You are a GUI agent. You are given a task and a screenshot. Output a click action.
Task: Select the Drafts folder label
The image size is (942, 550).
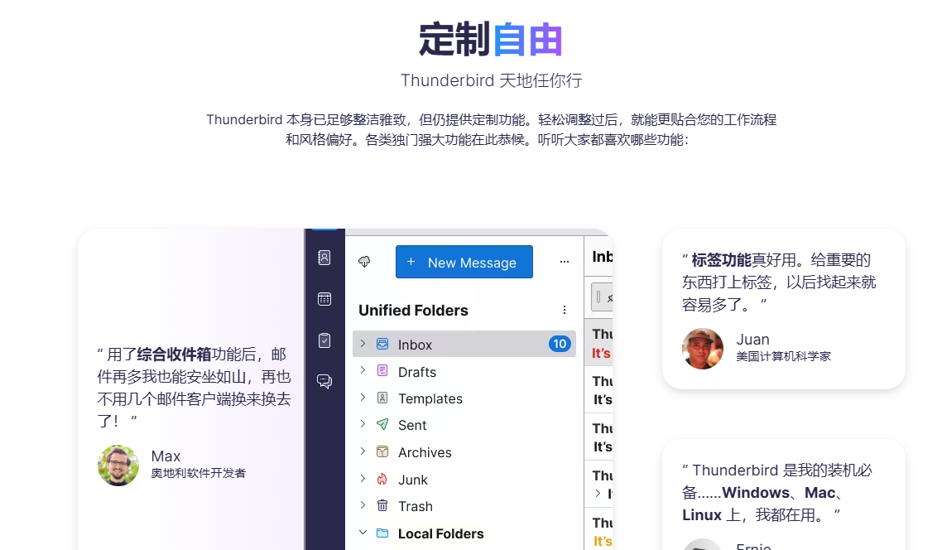417,372
